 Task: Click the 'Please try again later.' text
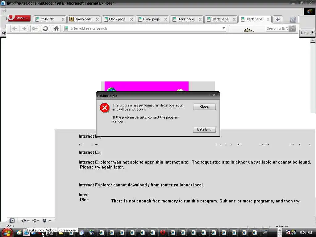pos(102,167)
